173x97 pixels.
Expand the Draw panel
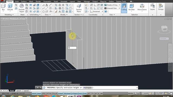click(x=48, y=15)
